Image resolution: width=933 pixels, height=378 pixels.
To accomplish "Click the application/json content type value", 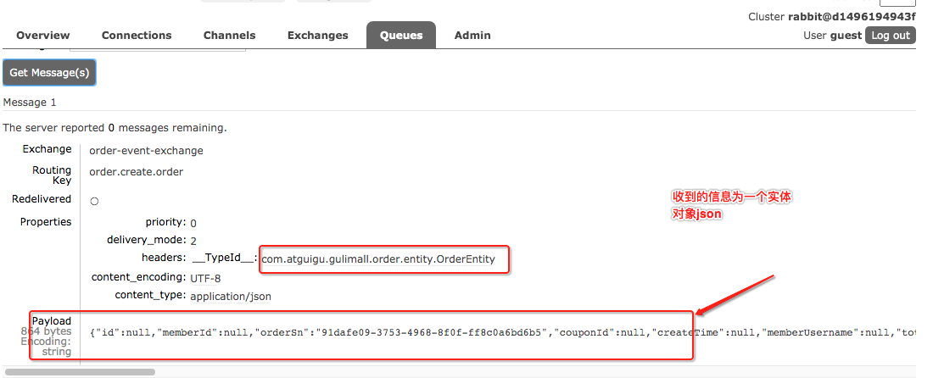I will pyautogui.click(x=231, y=297).
